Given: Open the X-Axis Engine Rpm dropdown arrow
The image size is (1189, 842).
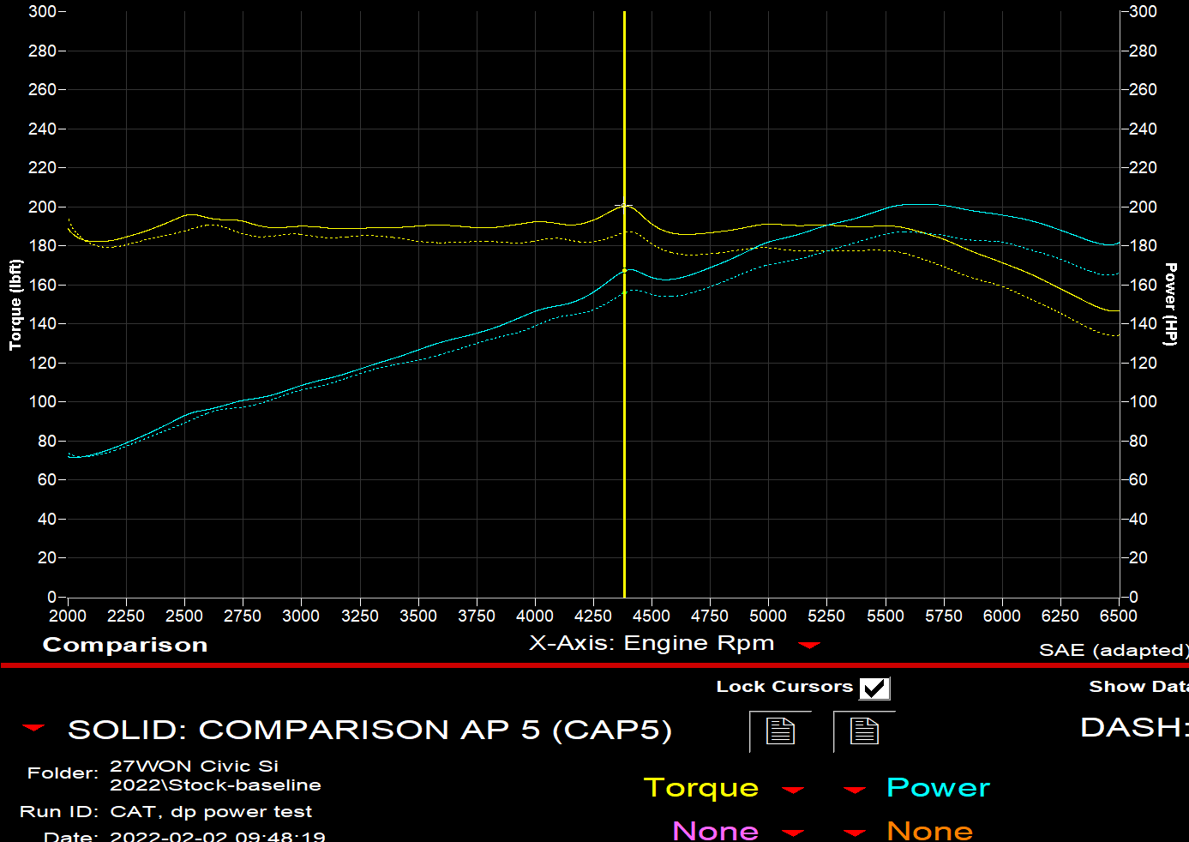Looking at the screenshot, I should pos(809,645).
